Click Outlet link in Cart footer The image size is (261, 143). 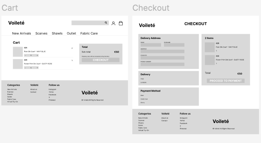(x=10, y=97)
